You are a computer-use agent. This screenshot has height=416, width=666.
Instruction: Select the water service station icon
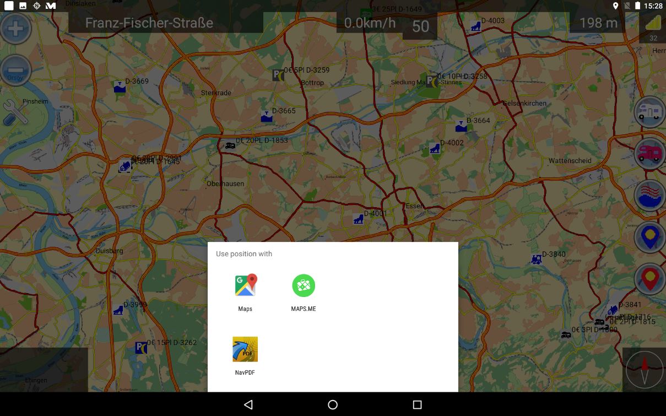point(649,196)
